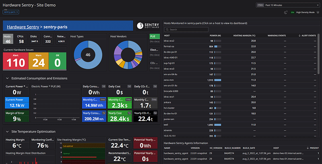The width and height of the screenshot is (322, 164).
Task: Click the Host Types donut chart
Action: point(88,55)
